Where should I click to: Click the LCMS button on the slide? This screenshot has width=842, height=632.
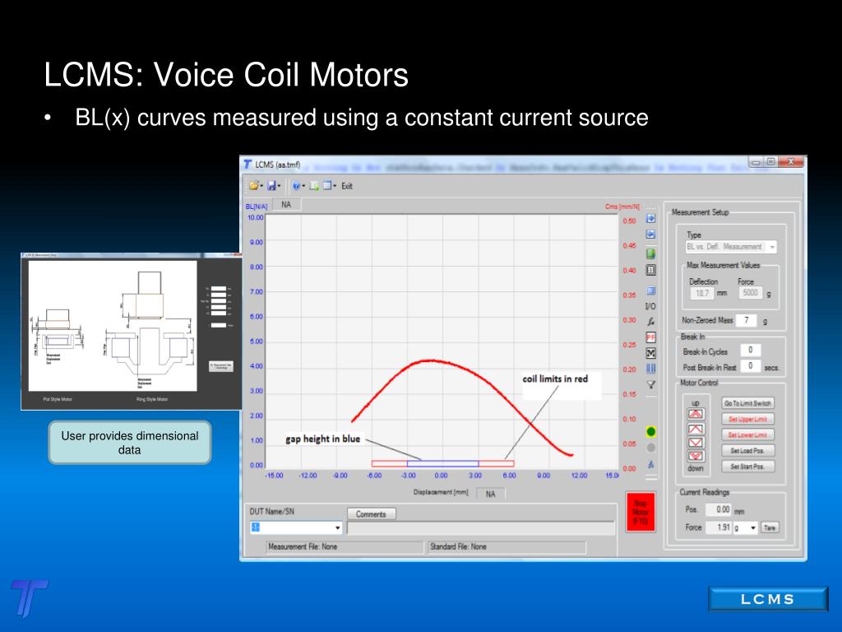[768, 599]
